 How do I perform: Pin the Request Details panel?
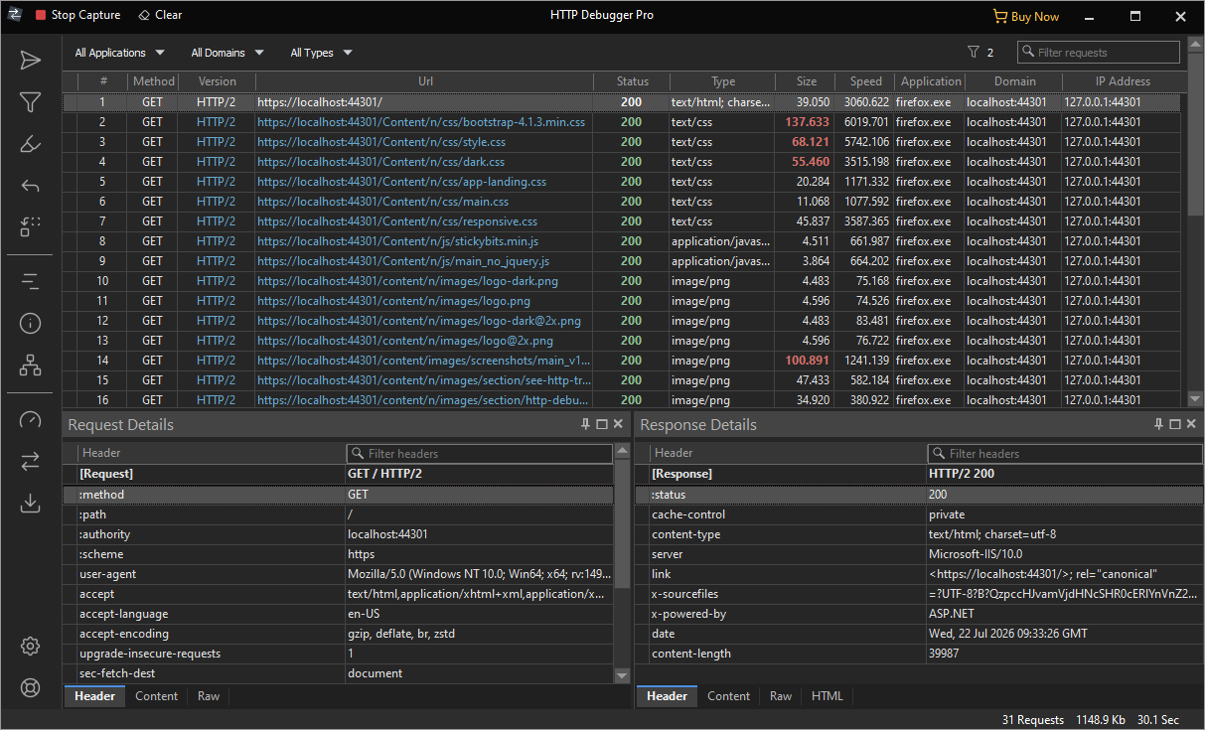tap(585, 424)
